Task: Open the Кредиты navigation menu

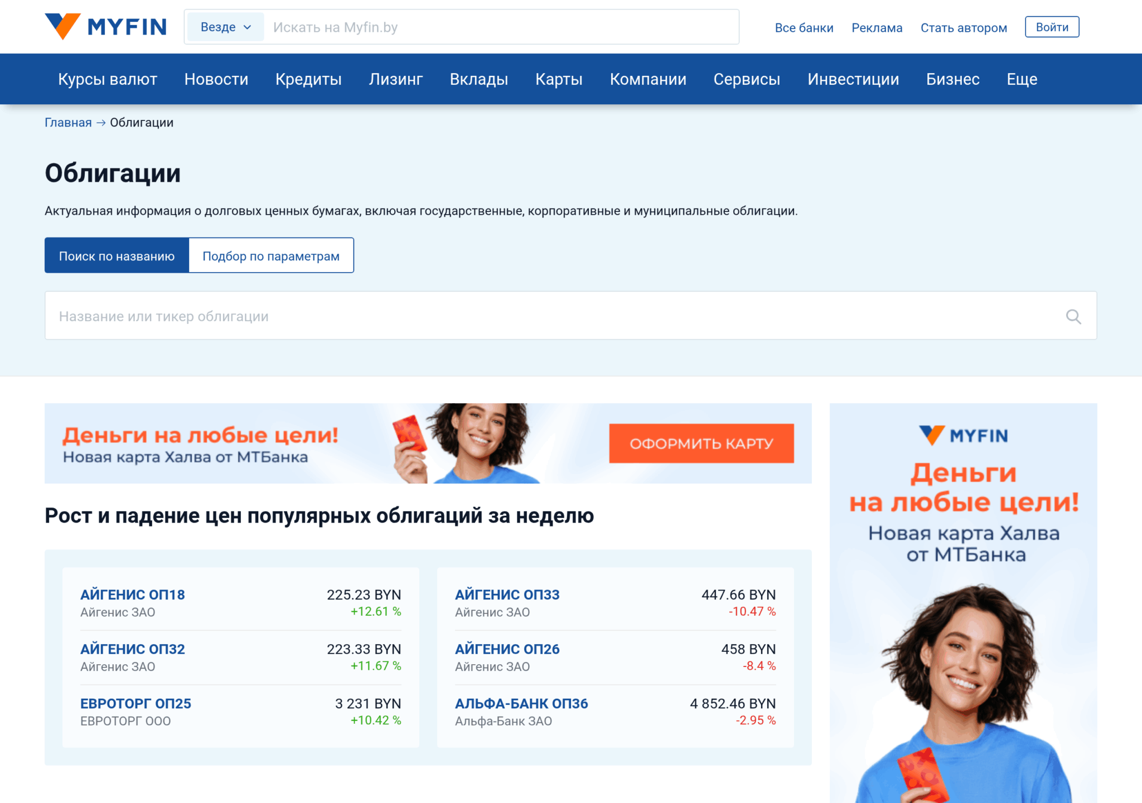Action: pos(308,79)
